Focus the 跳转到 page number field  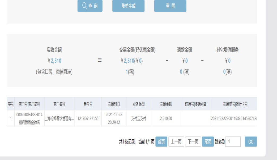[233, 142]
